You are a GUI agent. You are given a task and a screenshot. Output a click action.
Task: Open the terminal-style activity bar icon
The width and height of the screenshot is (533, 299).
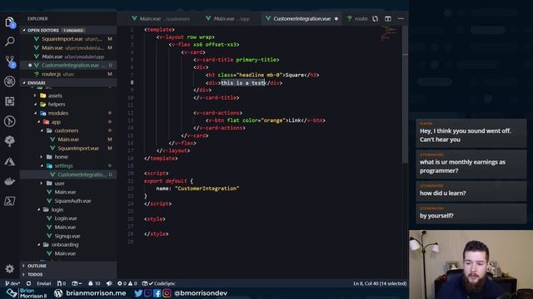pyautogui.click(x=9, y=201)
